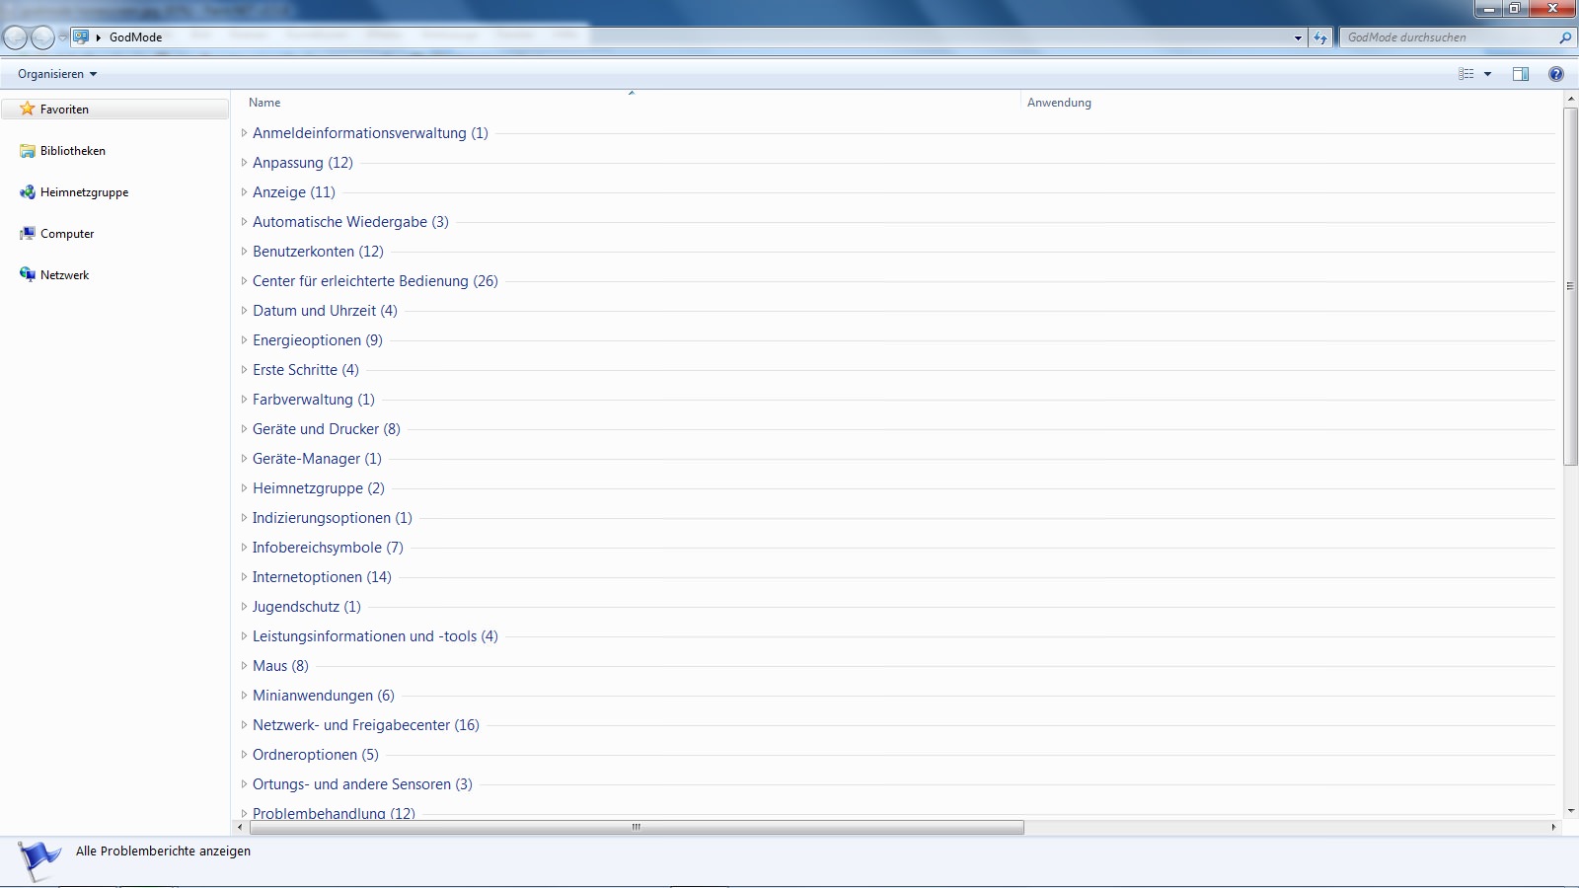The width and height of the screenshot is (1579, 888).
Task: Click the scroll right arrow
Action: pyautogui.click(x=1553, y=827)
